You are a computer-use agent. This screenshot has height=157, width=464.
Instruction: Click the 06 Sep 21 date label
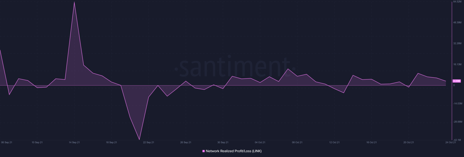pyautogui.click(x=7, y=142)
